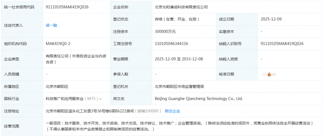
Task: Click the 企业名称 label cell
Action: pyautogui.click(x=131, y=7)
